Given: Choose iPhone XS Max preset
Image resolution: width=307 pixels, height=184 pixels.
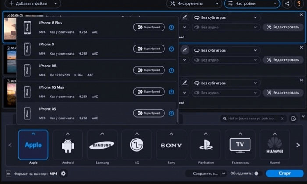Looking at the screenshot, I should (x=97, y=92).
